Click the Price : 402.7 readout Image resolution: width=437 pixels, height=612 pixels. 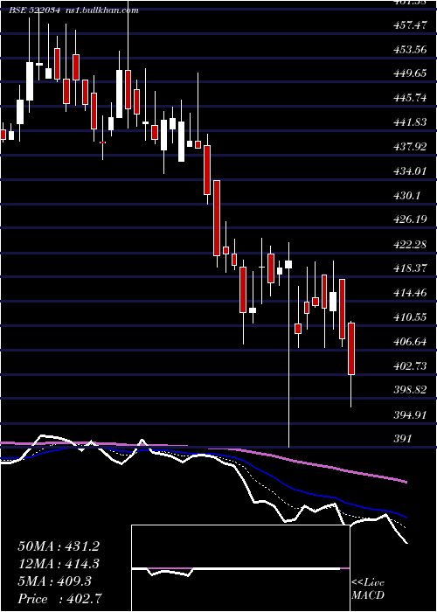click(x=60, y=599)
